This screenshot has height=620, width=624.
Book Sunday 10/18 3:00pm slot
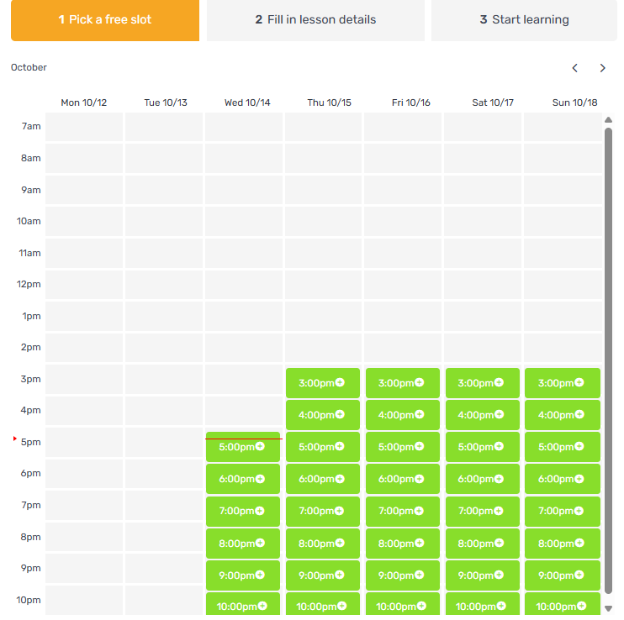coord(563,383)
